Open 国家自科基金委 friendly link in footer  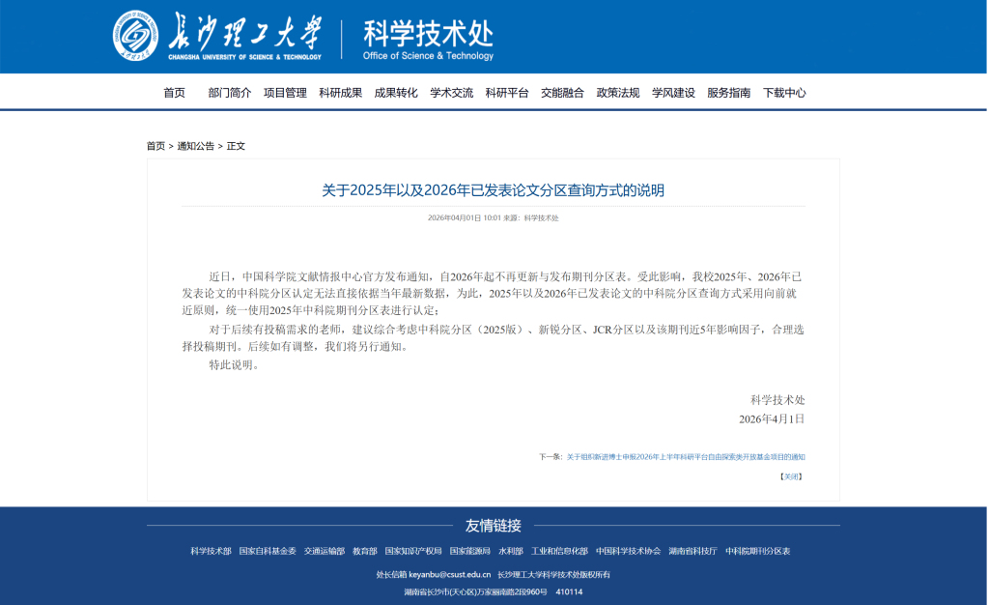(268, 551)
